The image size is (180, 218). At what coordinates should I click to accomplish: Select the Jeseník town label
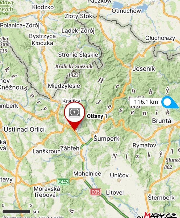pyautogui.click(x=144, y=69)
